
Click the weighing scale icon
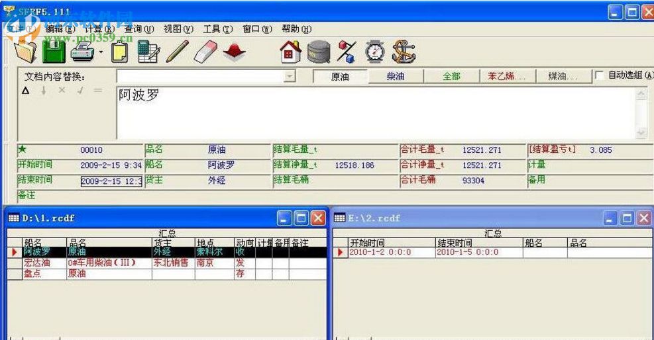point(374,52)
